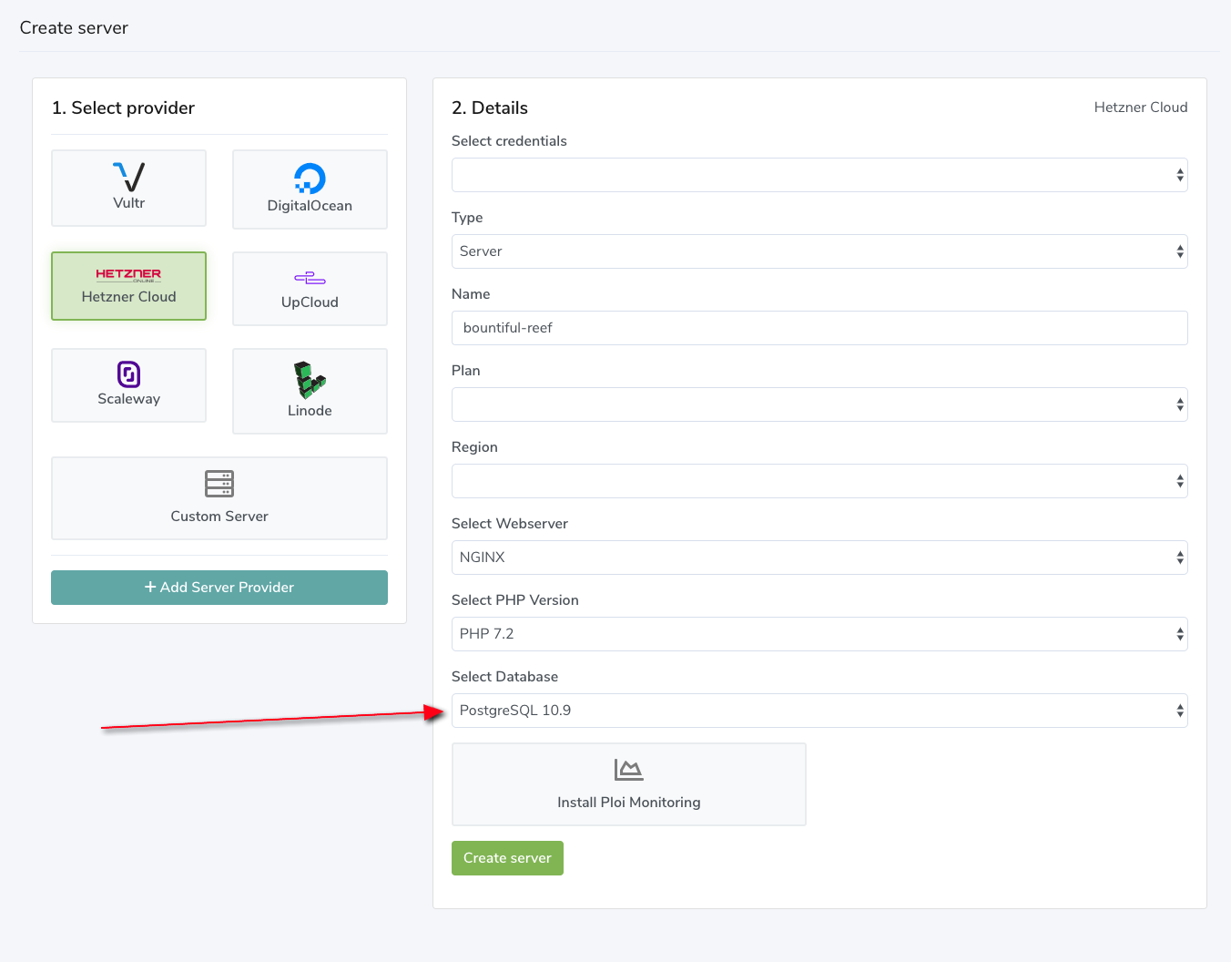Click the Name field containing bountiful-reef
1231x962 pixels.
coord(819,328)
